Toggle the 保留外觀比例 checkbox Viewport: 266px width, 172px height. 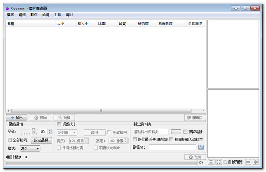[59, 148]
